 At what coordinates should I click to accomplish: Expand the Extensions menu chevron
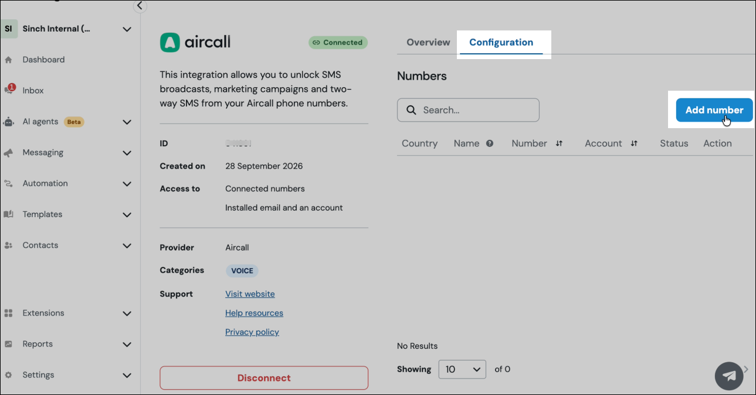pyautogui.click(x=127, y=314)
